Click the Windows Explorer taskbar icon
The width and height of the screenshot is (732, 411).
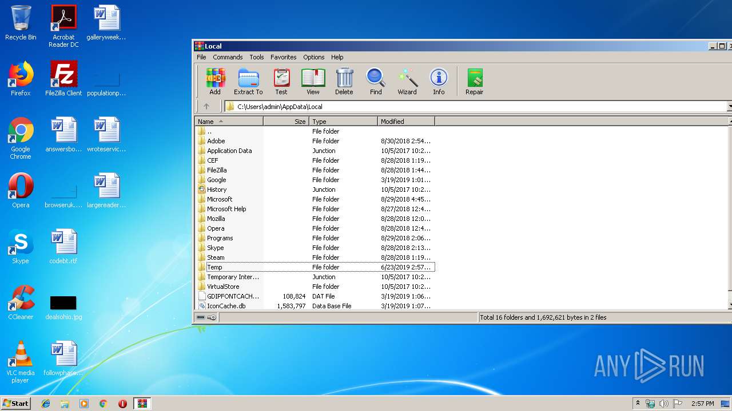click(65, 404)
